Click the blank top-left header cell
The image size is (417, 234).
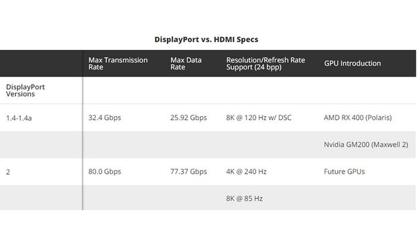click(x=41, y=64)
